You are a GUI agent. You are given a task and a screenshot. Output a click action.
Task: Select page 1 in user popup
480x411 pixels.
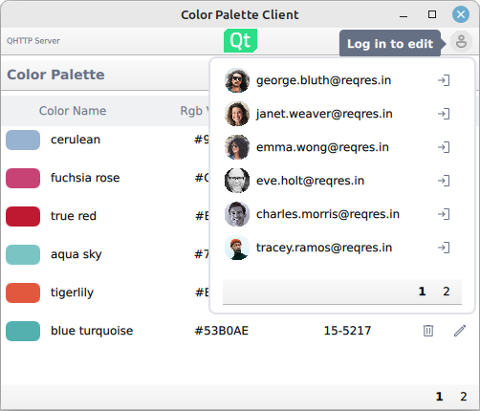422,292
